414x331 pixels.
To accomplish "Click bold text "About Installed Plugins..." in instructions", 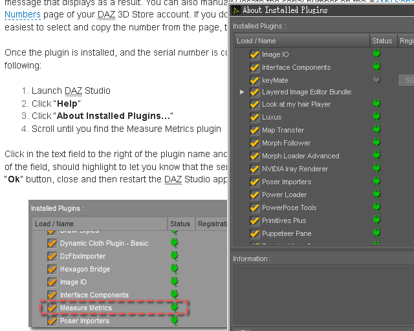I will click(114, 116).
